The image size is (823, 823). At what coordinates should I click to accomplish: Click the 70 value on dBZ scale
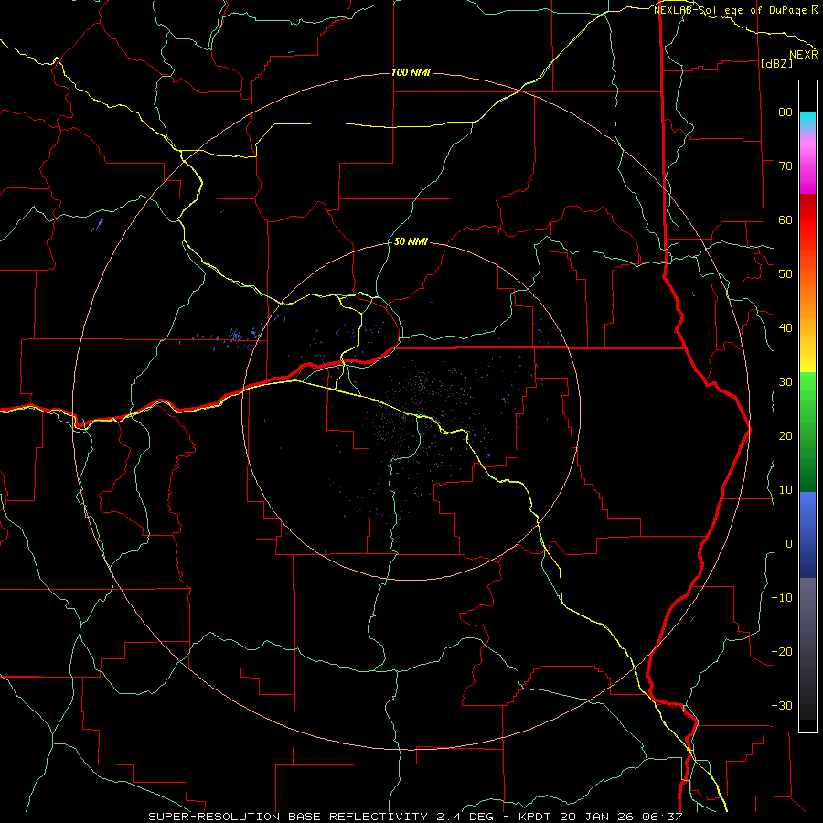(786, 166)
